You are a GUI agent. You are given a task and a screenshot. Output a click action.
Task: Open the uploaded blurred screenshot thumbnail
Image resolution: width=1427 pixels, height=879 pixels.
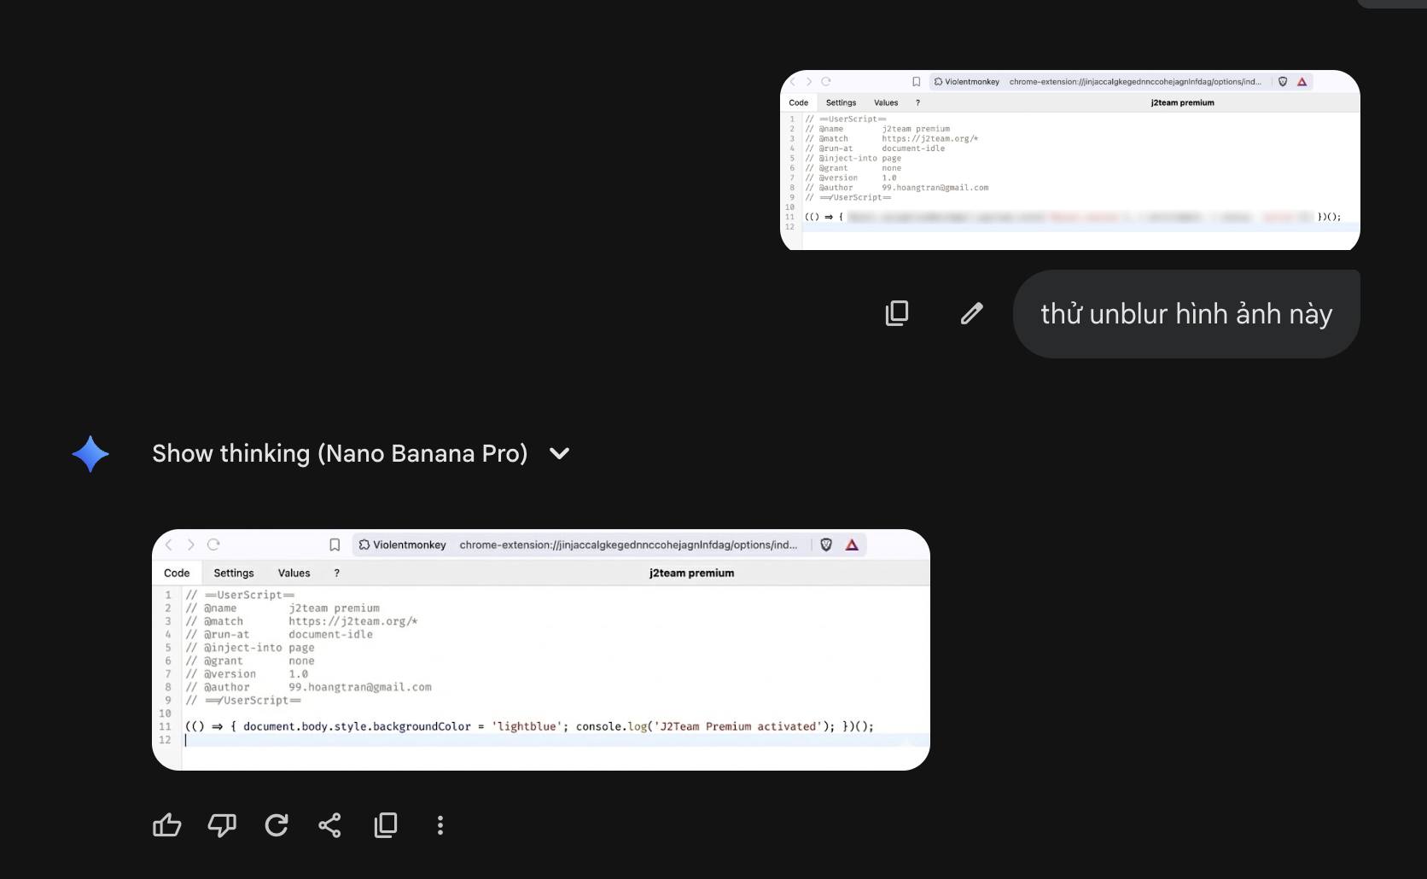tap(1070, 160)
